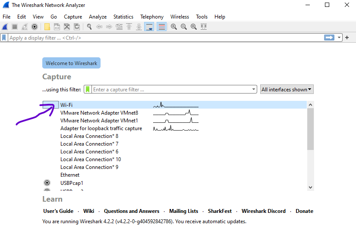The image size is (356, 237).
Task: Open capture options gear icon in toolbar
Action: pyautogui.click(x=35, y=27)
